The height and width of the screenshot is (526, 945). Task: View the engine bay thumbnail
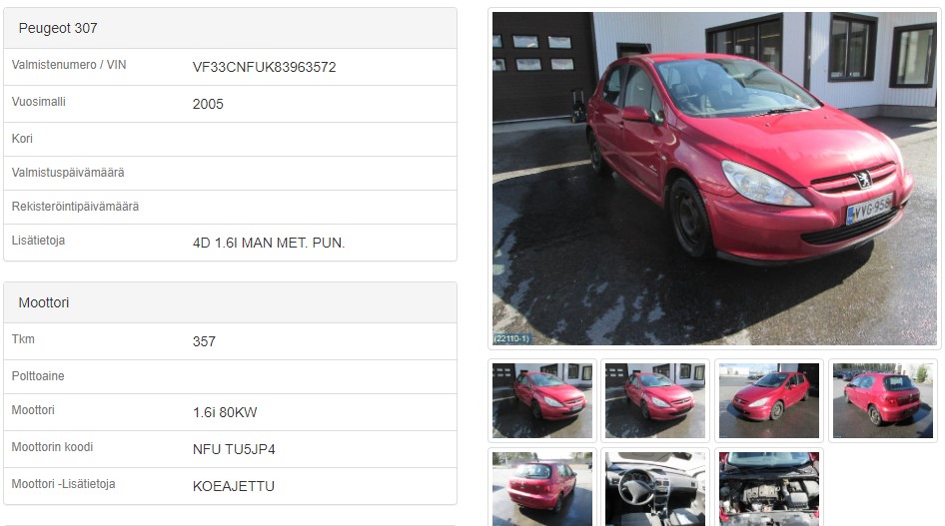point(769,489)
